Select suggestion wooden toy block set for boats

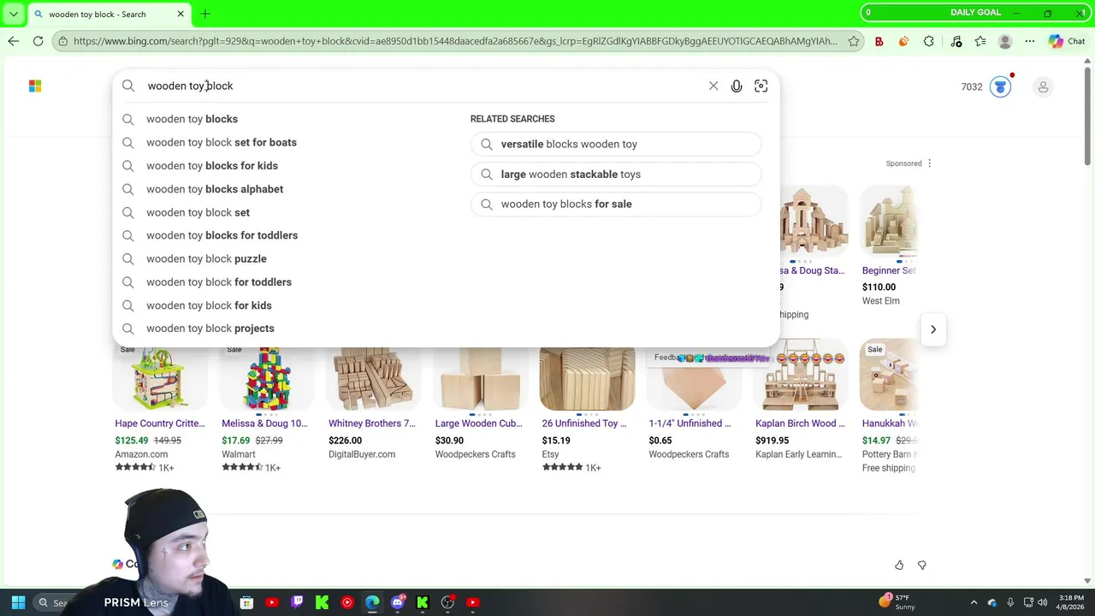(222, 142)
